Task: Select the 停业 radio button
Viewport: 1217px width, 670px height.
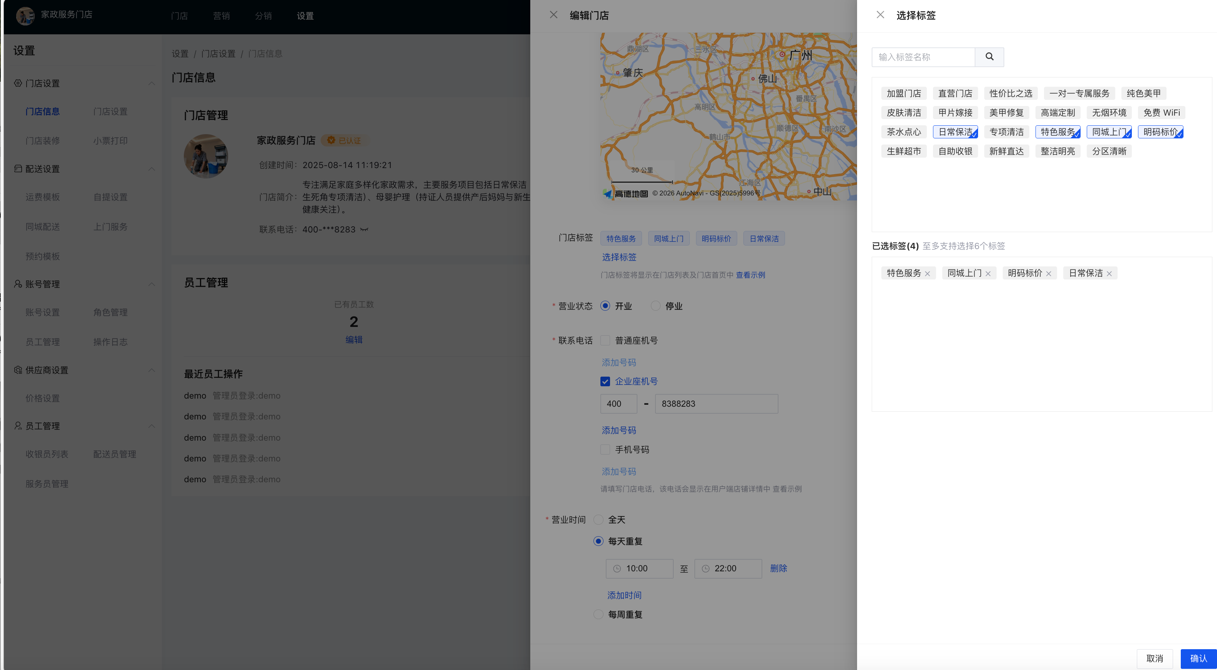Action: coord(655,306)
